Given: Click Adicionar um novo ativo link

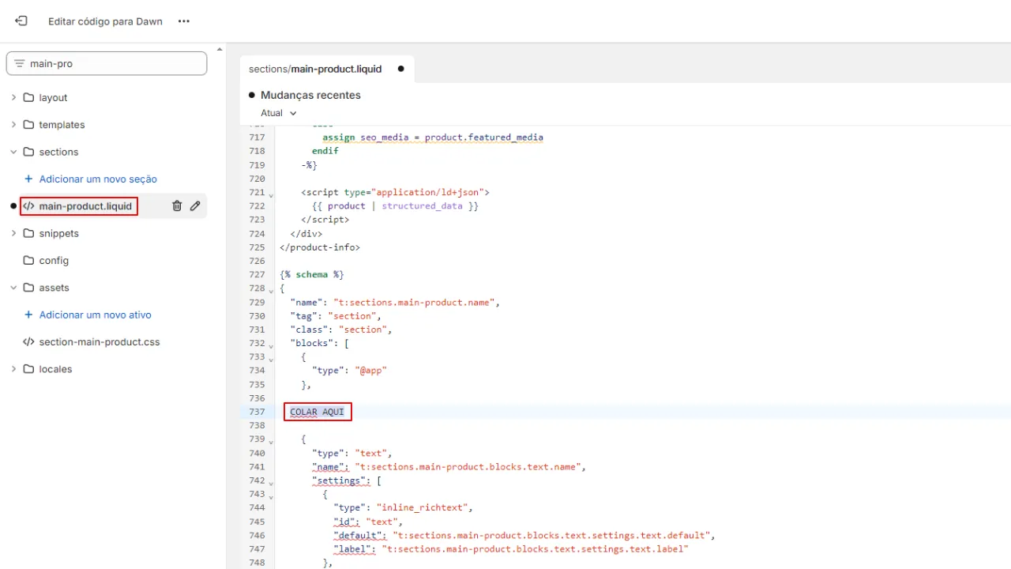Looking at the screenshot, I should (x=96, y=315).
